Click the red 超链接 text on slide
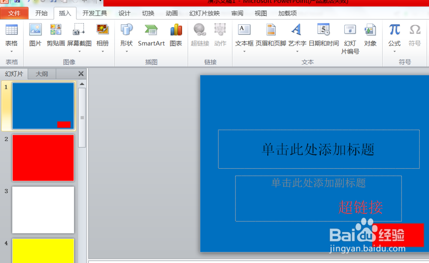This screenshot has height=263, width=429. [x=360, y=207]
